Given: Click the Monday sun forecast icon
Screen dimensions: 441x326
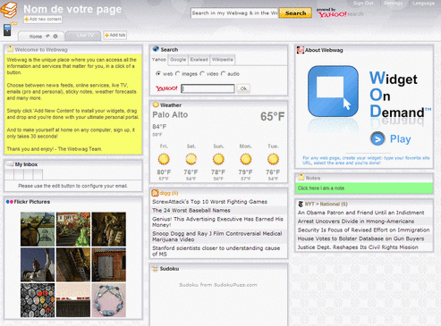Looking at the screenshot, I should click(246, 159).
